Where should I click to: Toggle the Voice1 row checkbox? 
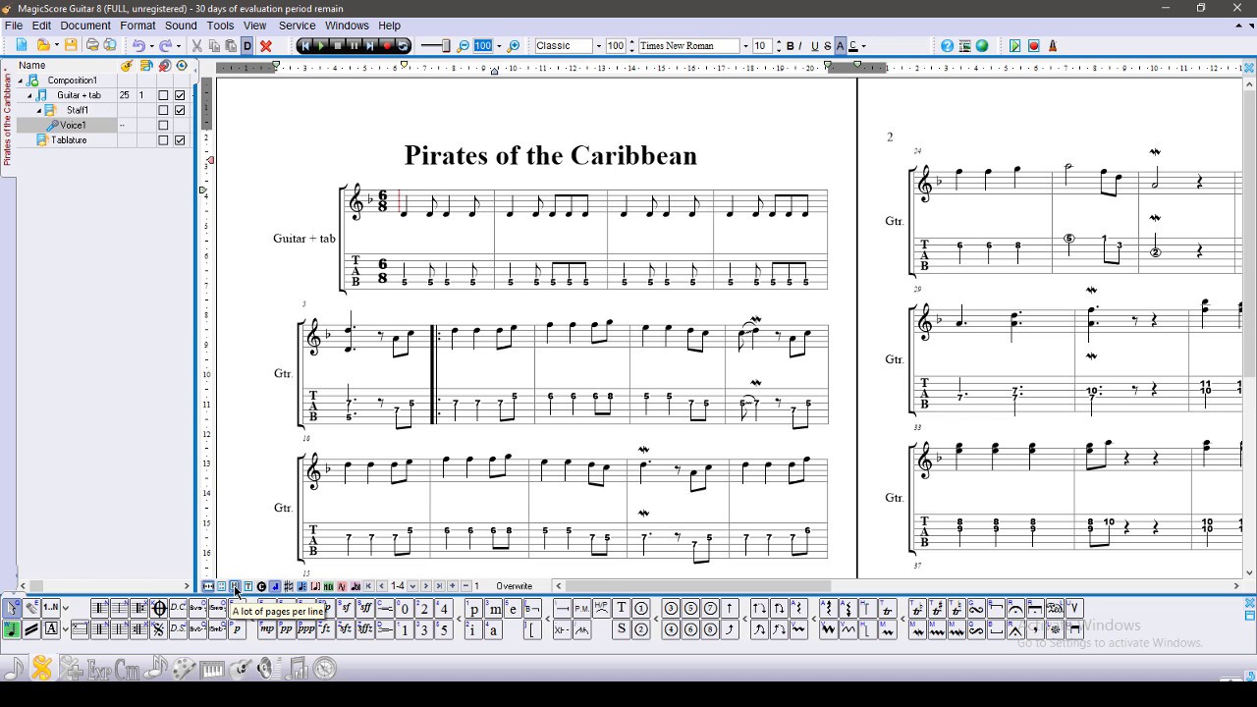163,125
